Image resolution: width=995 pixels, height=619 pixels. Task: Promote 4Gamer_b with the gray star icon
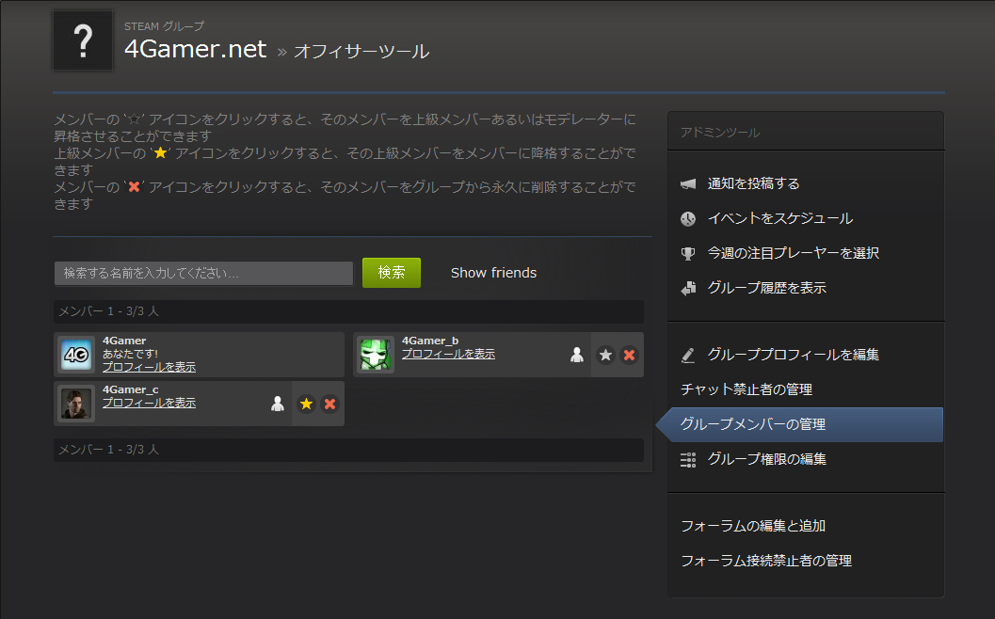[606, 356]
